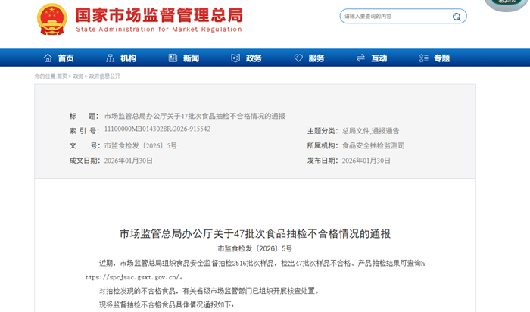Click the 发布日期 value 2026年01月30日
The height and width of the screenshot is (312, 530).
[366, 161]
